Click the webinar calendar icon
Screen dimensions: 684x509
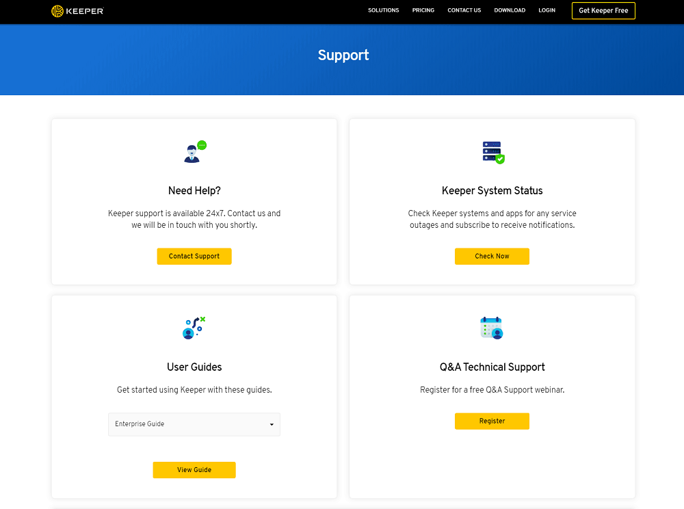tap(492, 328)
